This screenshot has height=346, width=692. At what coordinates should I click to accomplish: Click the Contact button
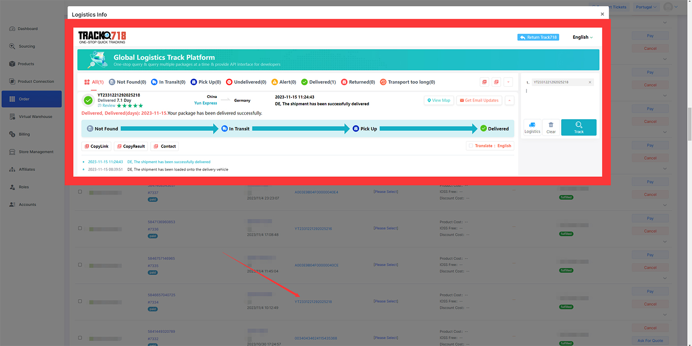coord(165,146)
